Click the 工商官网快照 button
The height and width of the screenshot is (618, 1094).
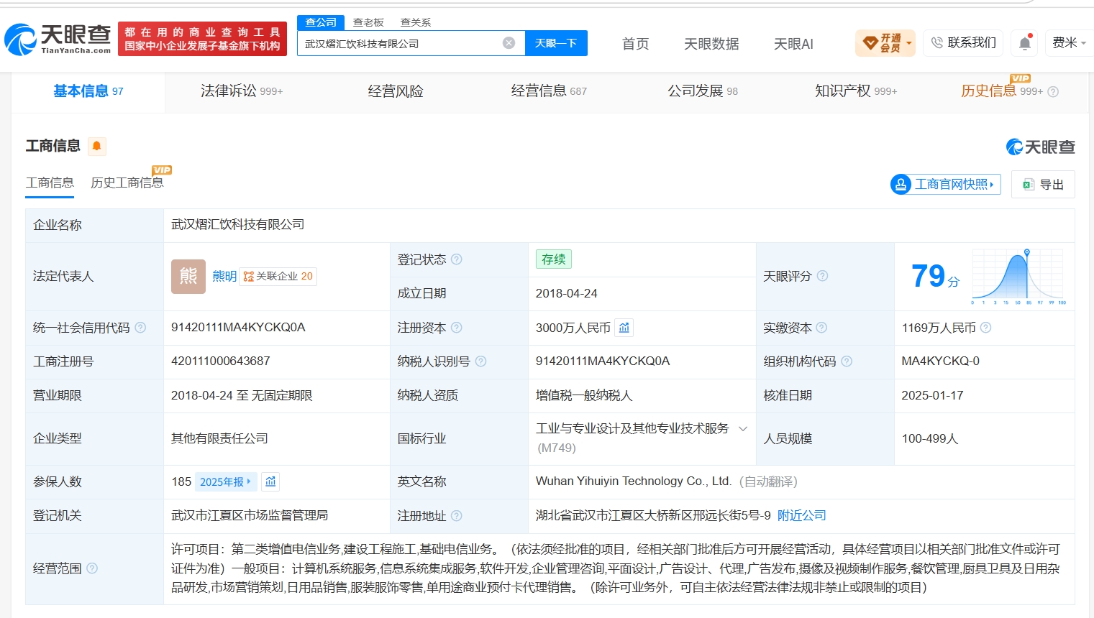coord(946,185)
